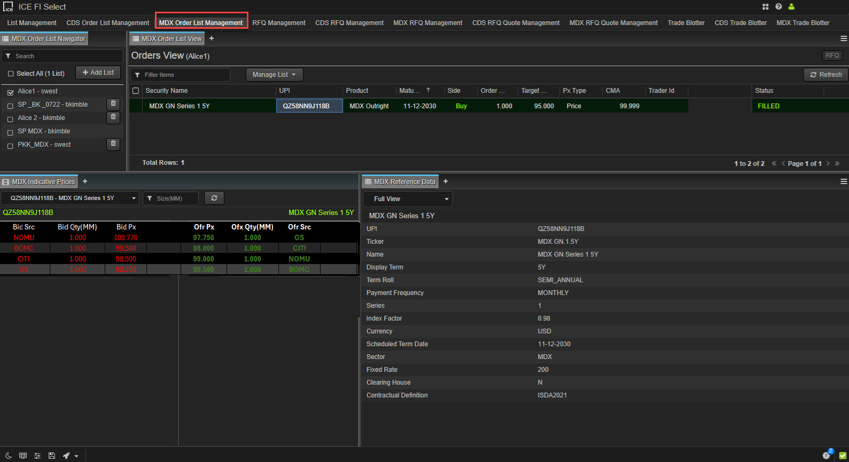Viewport: 849px width, 462px height.
Task: Click the NOMU bid source row
Action: pyautogui.click(x=24, y=237)
